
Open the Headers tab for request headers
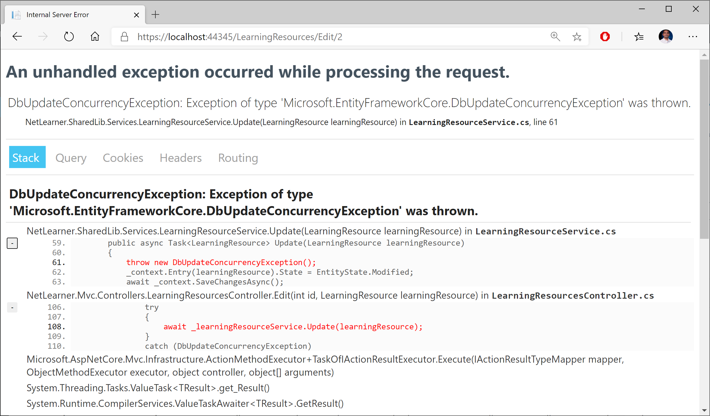(x=181, y=158)
